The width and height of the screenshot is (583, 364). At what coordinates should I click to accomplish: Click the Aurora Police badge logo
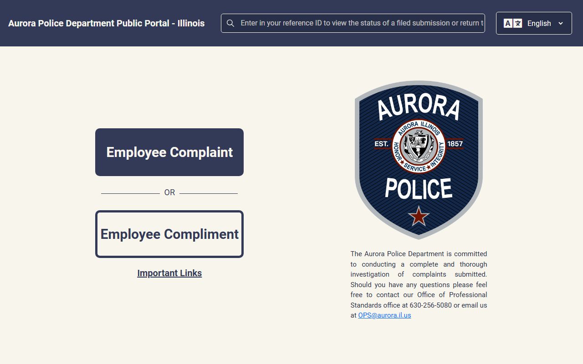pyautogui.click(x=419, y=160)
